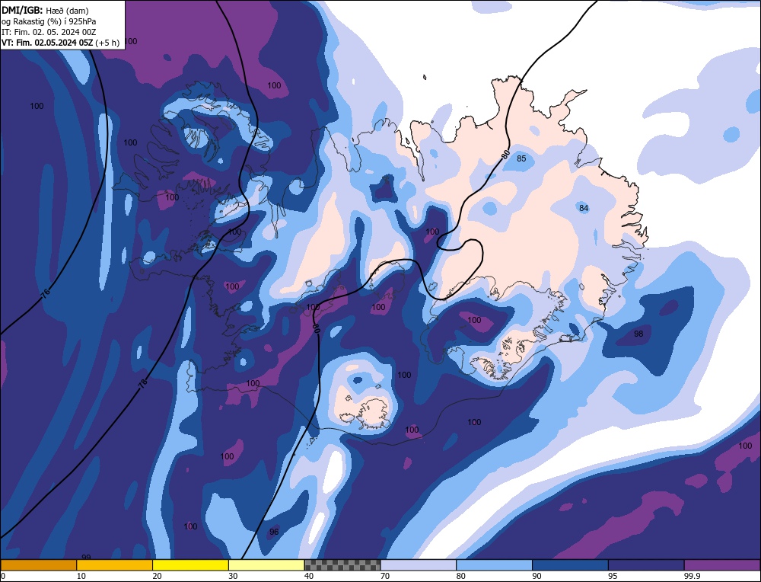This screenshot has width=761, height=582.
Task: Click the 'DMI/IGB: Hæð (dam)' title line
Action: point(45,10)
